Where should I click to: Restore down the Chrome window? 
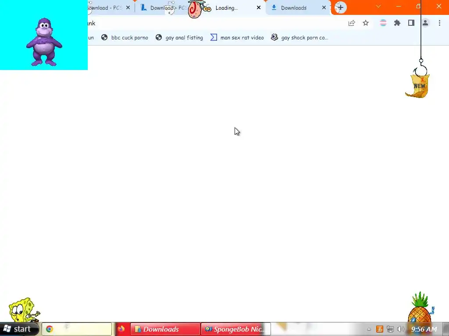coord(418,6)
